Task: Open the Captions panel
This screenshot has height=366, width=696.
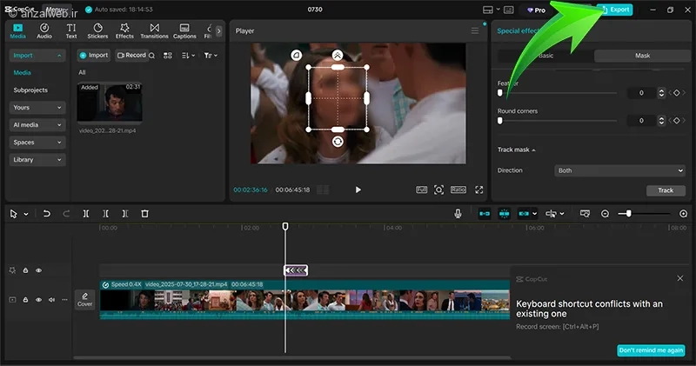Action: click(184, 31)
